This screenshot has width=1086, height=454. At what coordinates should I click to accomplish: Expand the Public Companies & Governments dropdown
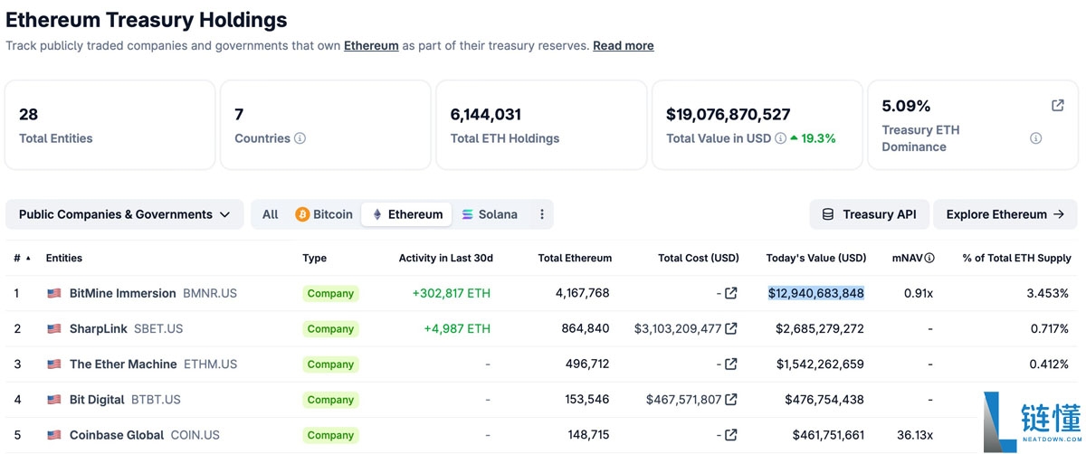[125, 214]
